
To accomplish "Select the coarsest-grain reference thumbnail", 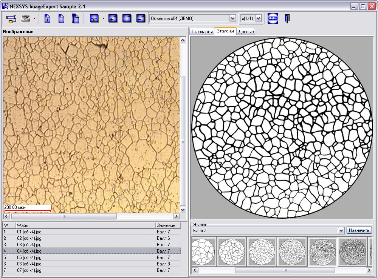I will point(203,251).
